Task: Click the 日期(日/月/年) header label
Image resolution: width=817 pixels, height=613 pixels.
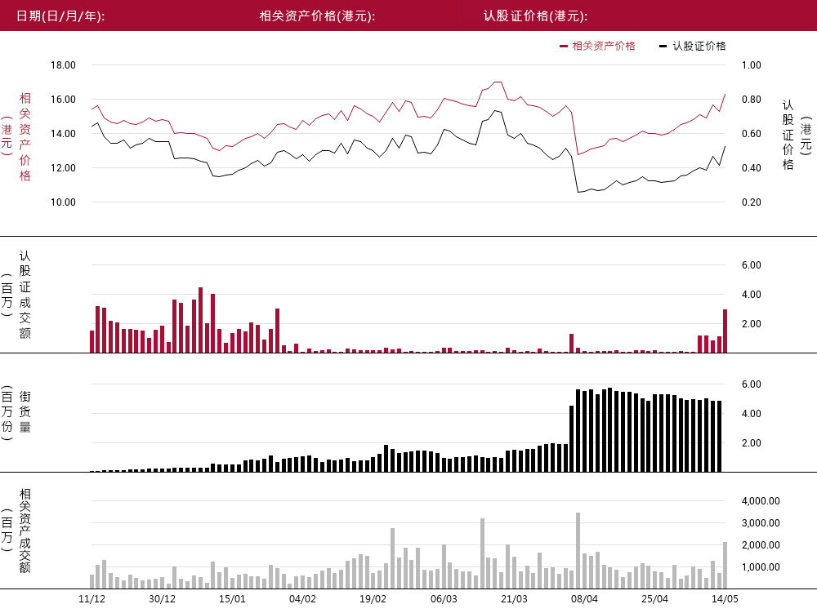Action: 60,16
